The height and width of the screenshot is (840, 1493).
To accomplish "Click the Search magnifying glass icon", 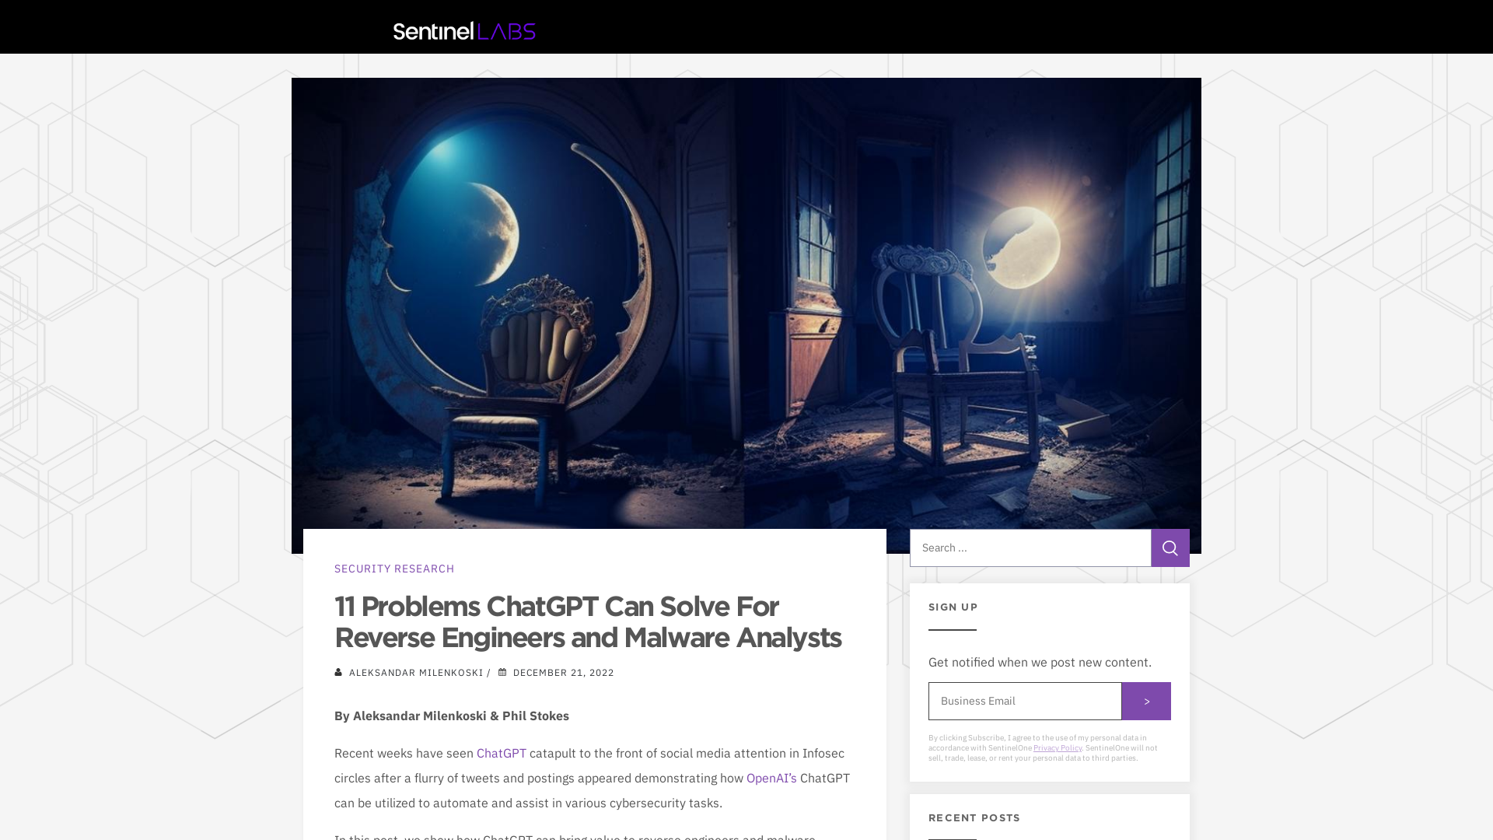I will click(1170, 548).
